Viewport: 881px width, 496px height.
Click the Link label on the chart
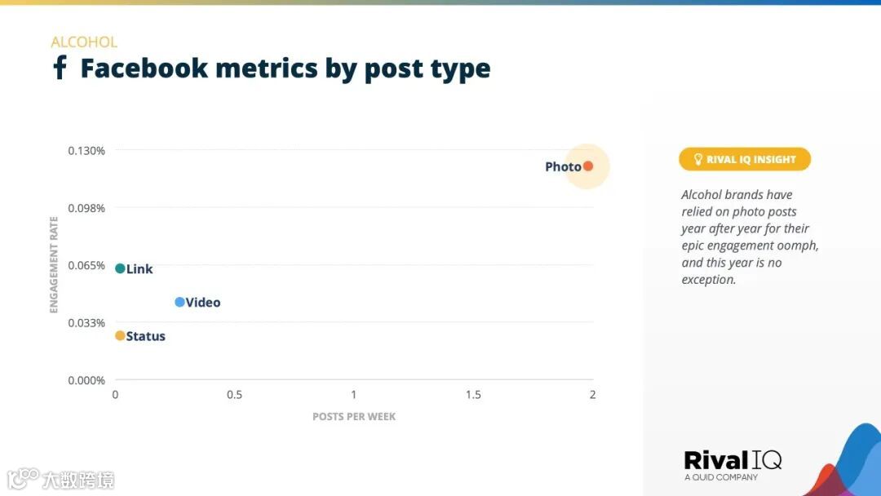point(139,269)
